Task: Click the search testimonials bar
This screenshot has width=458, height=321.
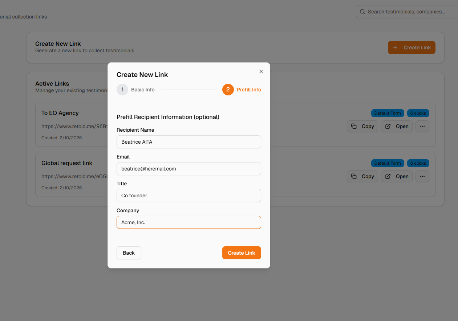Action: click(x=407, y=12)
